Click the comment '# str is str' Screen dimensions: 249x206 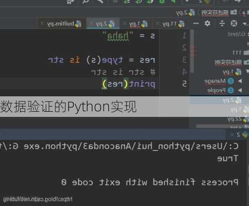coord(123,72)
